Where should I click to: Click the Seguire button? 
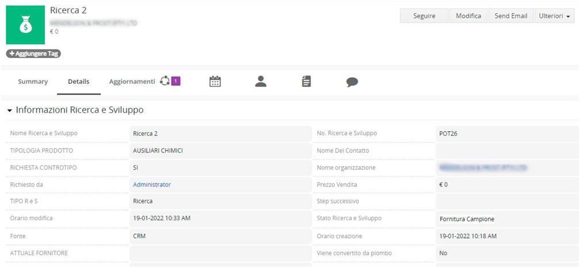point(424,16)
